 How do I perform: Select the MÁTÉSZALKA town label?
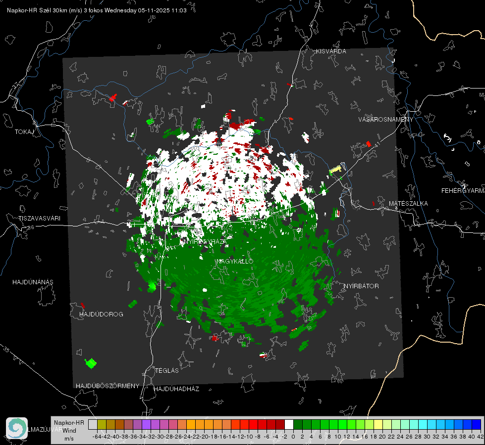pyautogui.click(x=408, y=204)
